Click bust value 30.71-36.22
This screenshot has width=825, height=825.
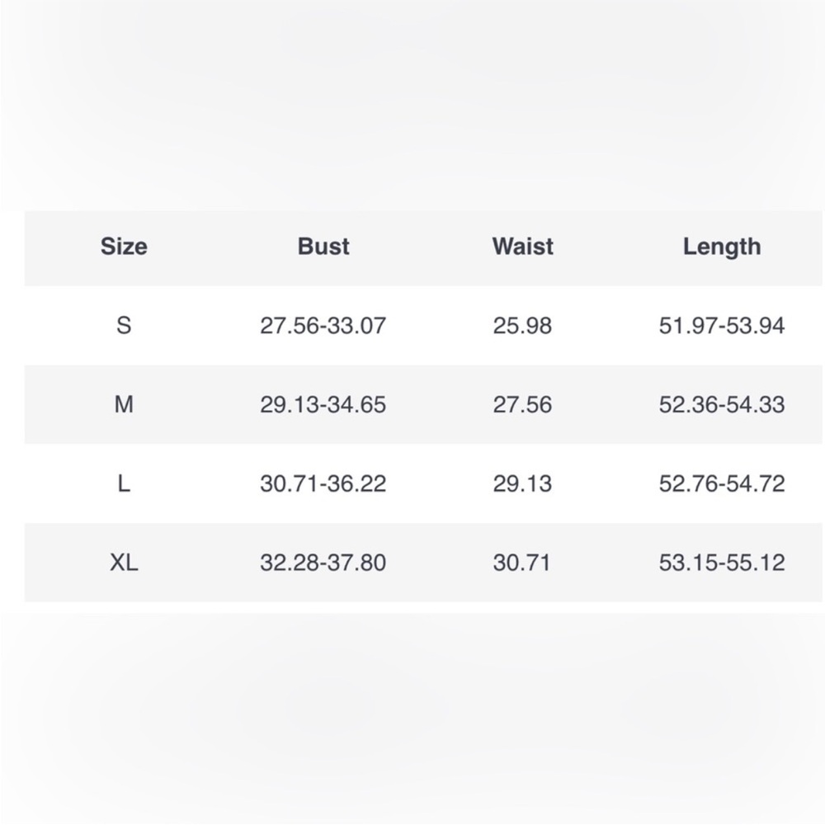[323, 483]
